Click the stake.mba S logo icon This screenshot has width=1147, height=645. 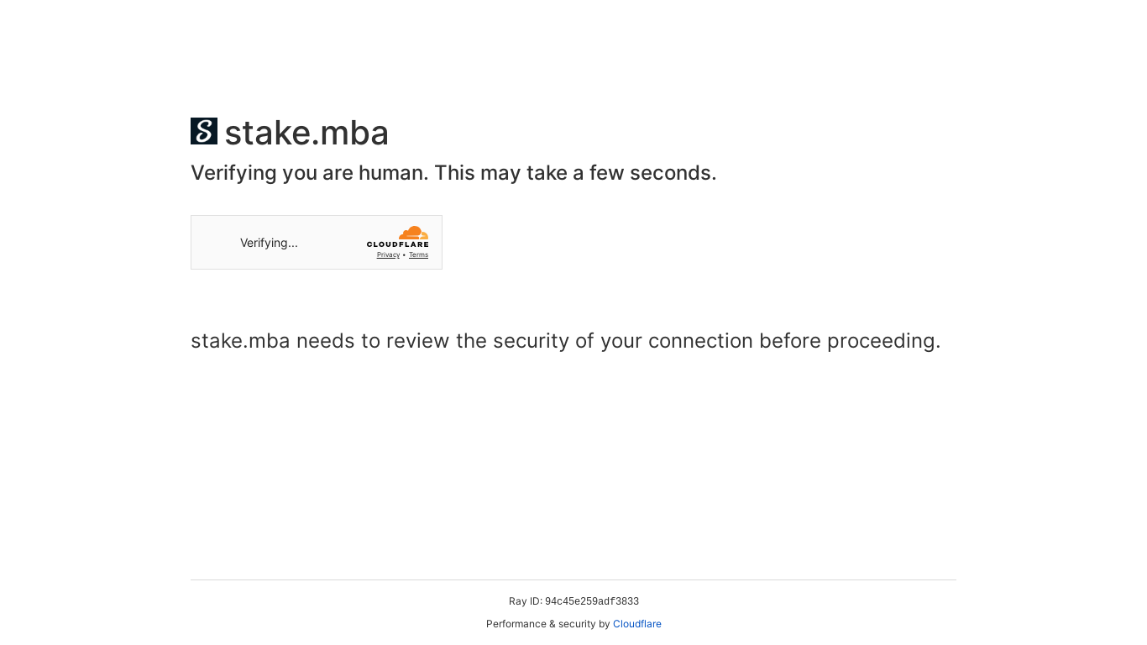[204, 131]
